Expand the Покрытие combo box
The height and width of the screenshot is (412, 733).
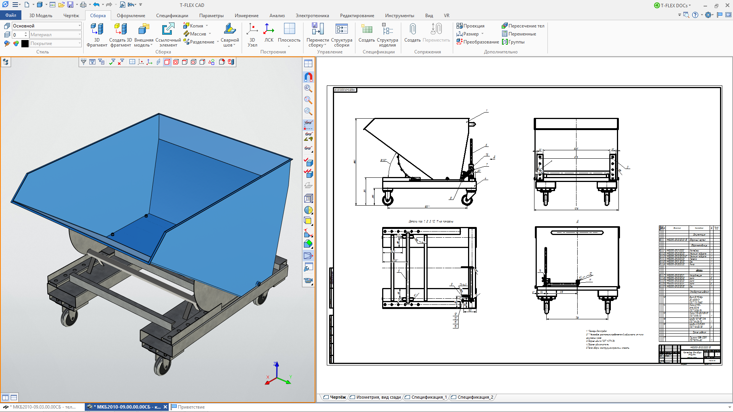[79, 43]
